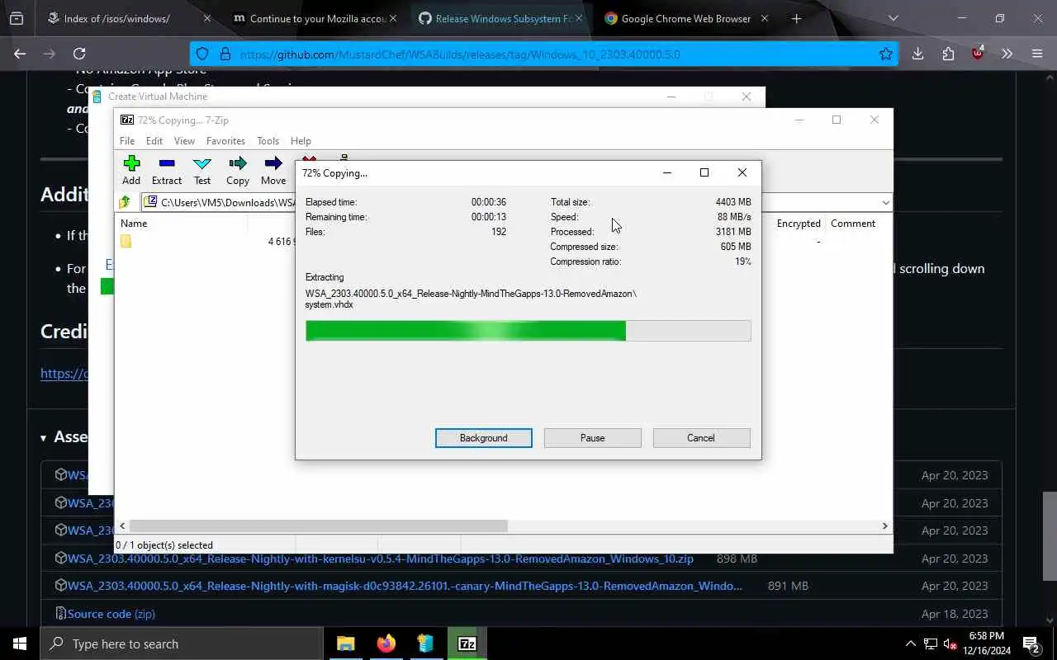
Task: Click the up-folder icon in 7-Zip address bar
Action: pos(125,202)
